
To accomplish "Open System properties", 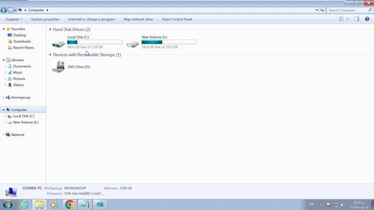I will [45, 19].
